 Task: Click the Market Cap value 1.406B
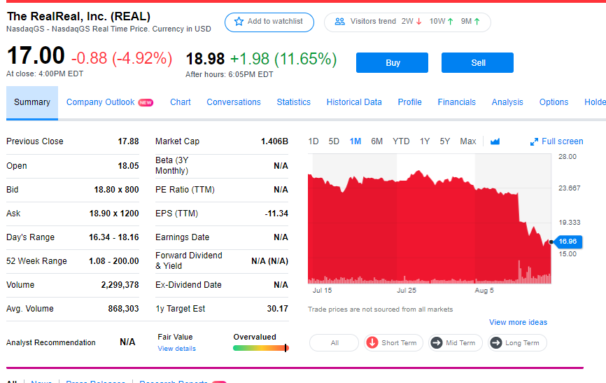coord(275,141)
